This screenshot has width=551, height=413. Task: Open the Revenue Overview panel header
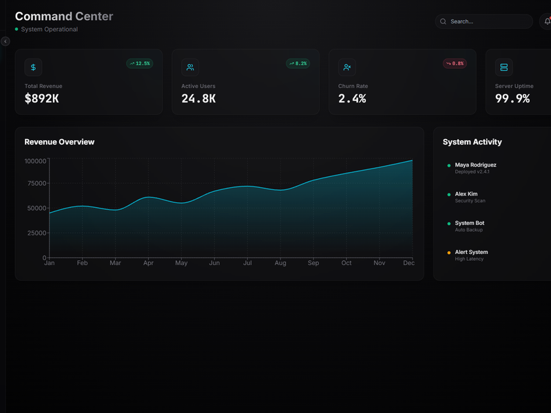[x=59, y=142]
